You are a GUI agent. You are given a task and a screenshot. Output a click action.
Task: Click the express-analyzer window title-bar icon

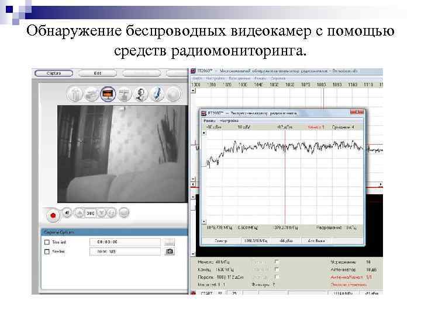204,113
